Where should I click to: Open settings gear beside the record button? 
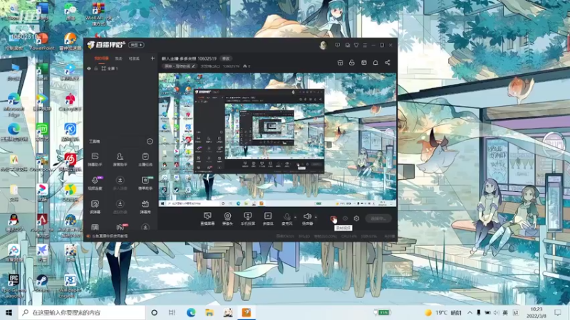tap(356, 218)
